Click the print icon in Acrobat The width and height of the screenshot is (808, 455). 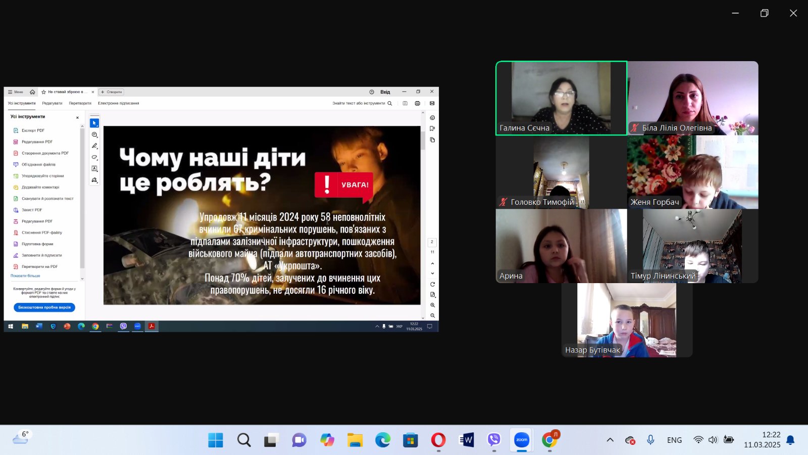pos(417,103)
